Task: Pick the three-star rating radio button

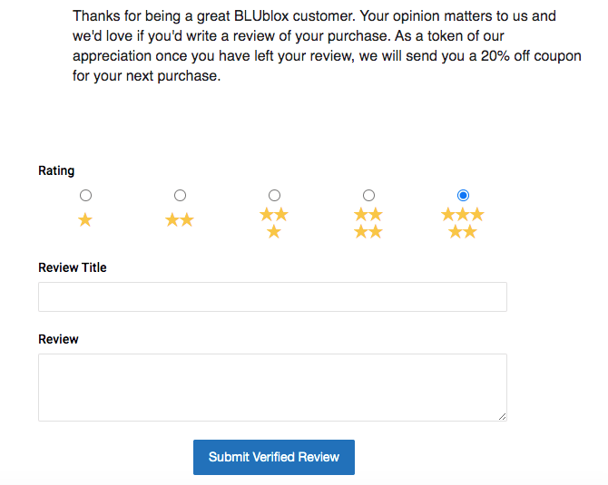Action: coord(274,195)
